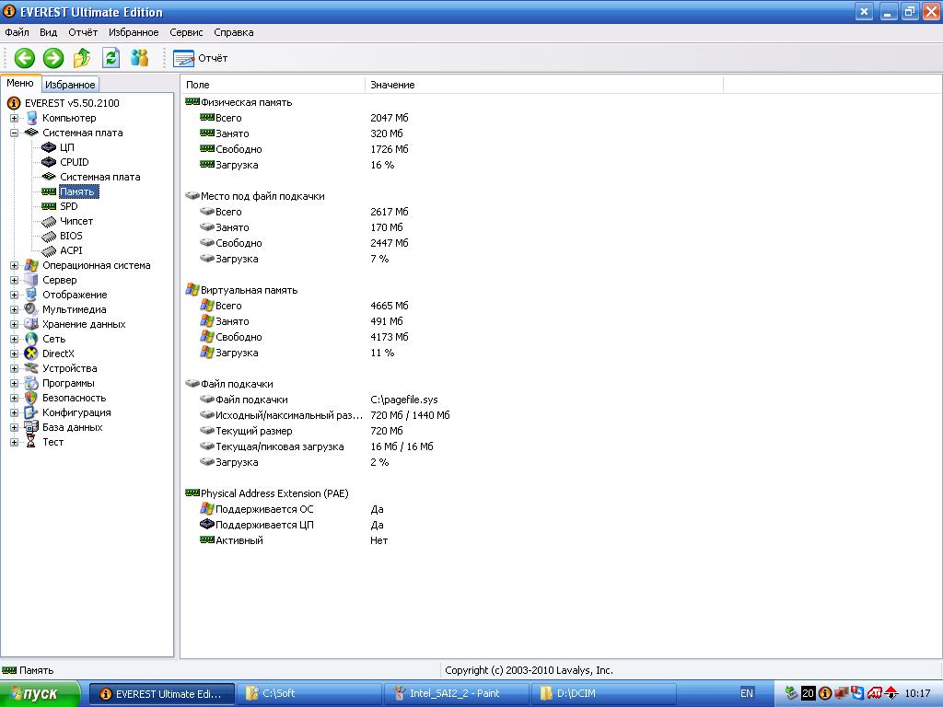Image resolution: width=943 pixels, height=707 pixels.
Task: Expand the DirectX tree node
Action: (x=14, y=354)
